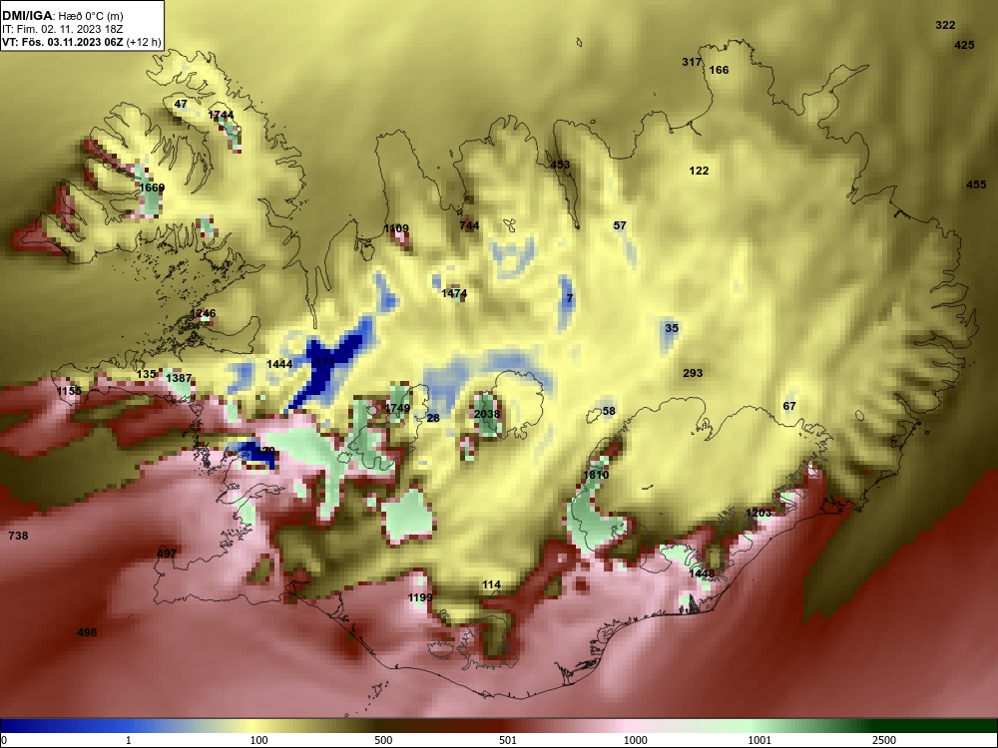Select the map value 28
This screenshot has height=748, width=998.
tap(433, 418)
